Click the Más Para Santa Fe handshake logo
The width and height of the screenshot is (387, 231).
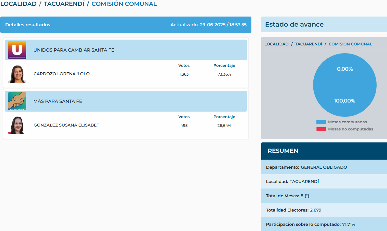(17, 101)
